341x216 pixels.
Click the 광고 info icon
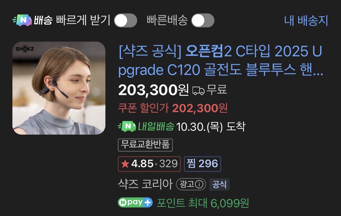click(x=199, y=184)
